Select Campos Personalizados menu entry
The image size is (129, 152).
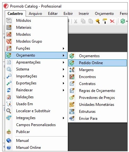click(x=36, y=125)
